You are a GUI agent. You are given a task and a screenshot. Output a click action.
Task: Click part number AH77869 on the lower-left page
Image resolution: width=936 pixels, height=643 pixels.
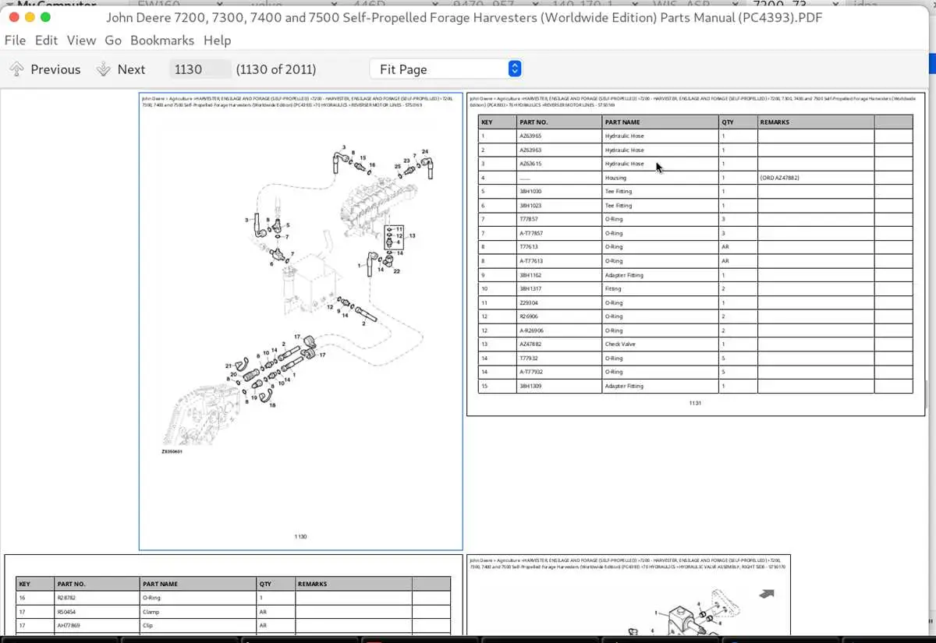pyautogui.click(x=69, y=625)
